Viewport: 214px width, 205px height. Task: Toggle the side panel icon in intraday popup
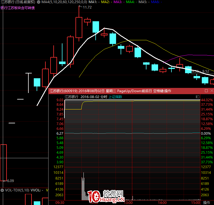click(198, 97)
